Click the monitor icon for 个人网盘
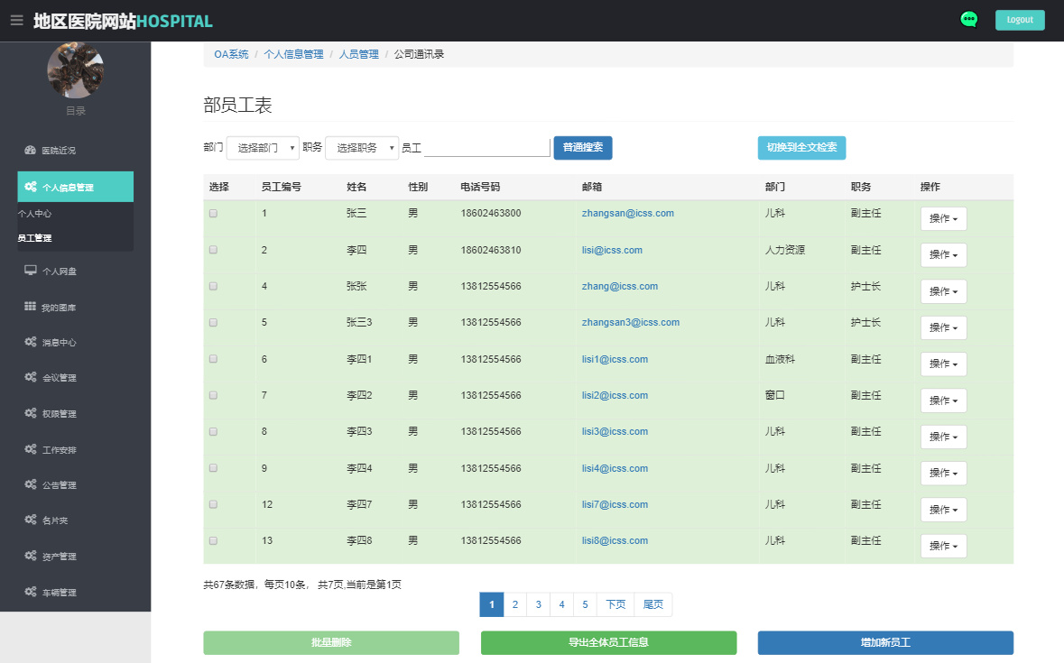Viewport: 1064px width, 663px height. tap(30, 271)
